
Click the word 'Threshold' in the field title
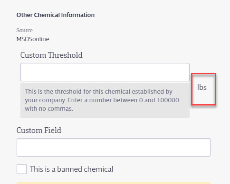pos(65,55)
